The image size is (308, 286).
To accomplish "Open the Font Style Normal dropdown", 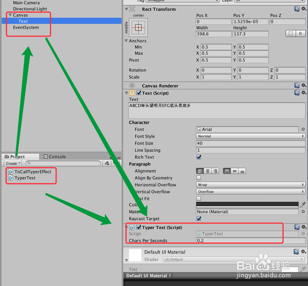I will [x=250, y=136].
